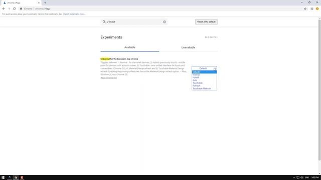The image size is (321, 180).
Task: Show hidden system tray icons
Action: click(293, 177)
